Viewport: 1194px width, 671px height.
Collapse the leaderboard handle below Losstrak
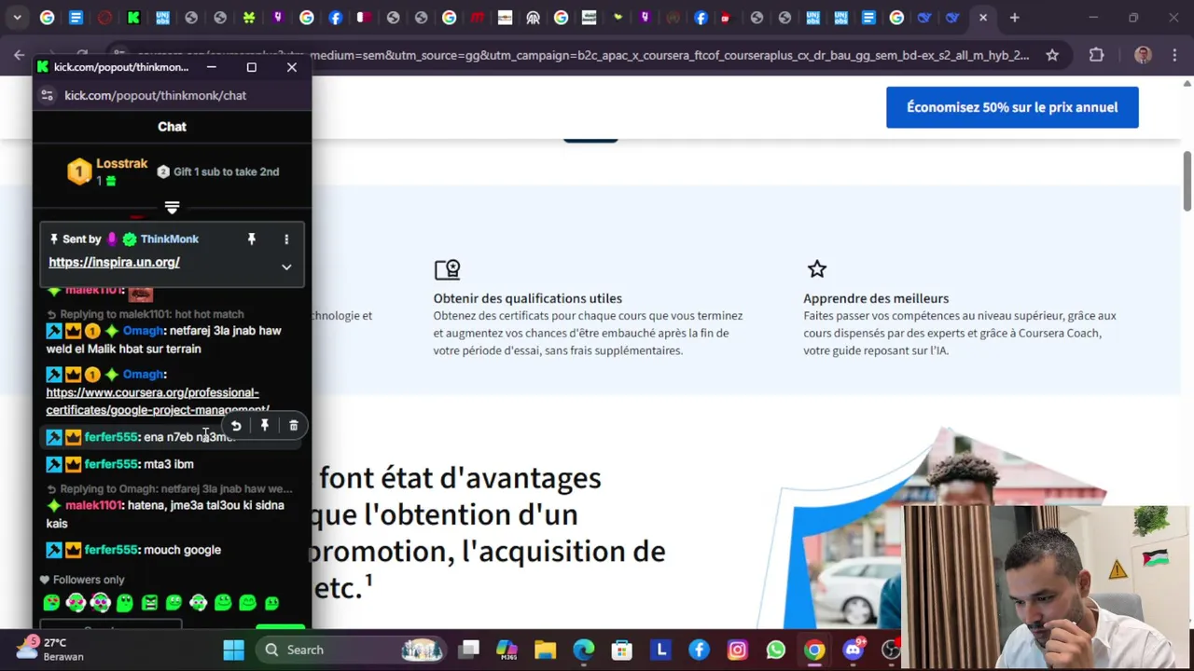coord(172,207)
